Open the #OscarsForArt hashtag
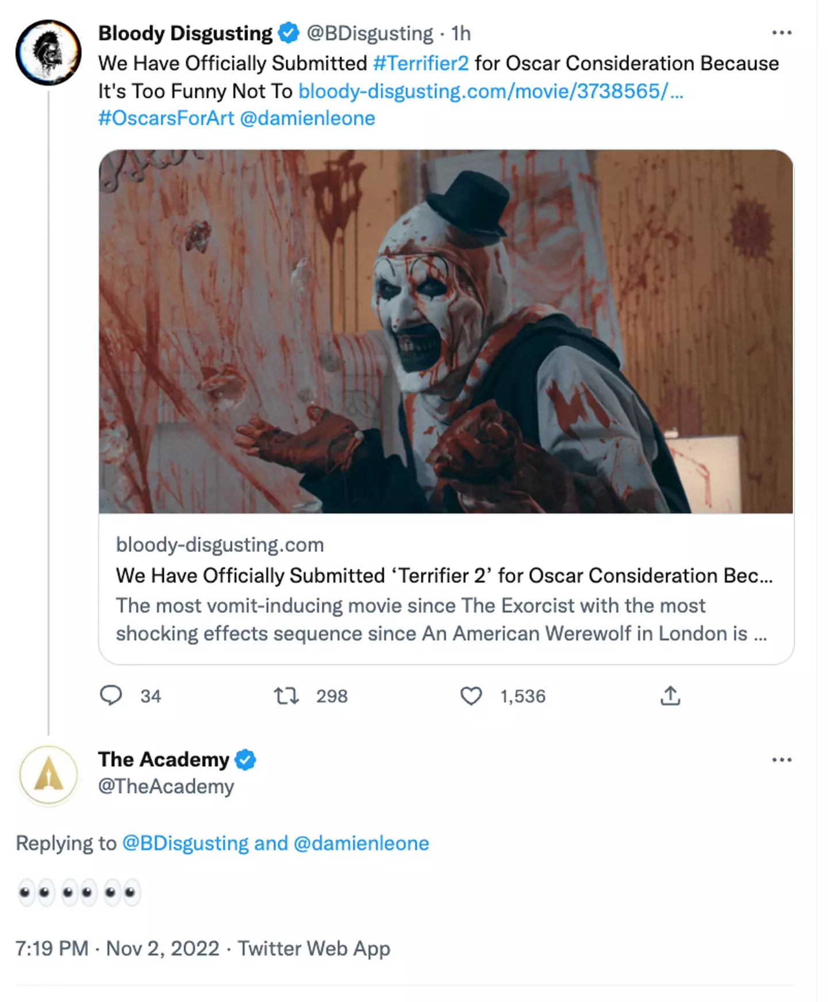The width and height of the screenshot is (828, 1002). 166,118
